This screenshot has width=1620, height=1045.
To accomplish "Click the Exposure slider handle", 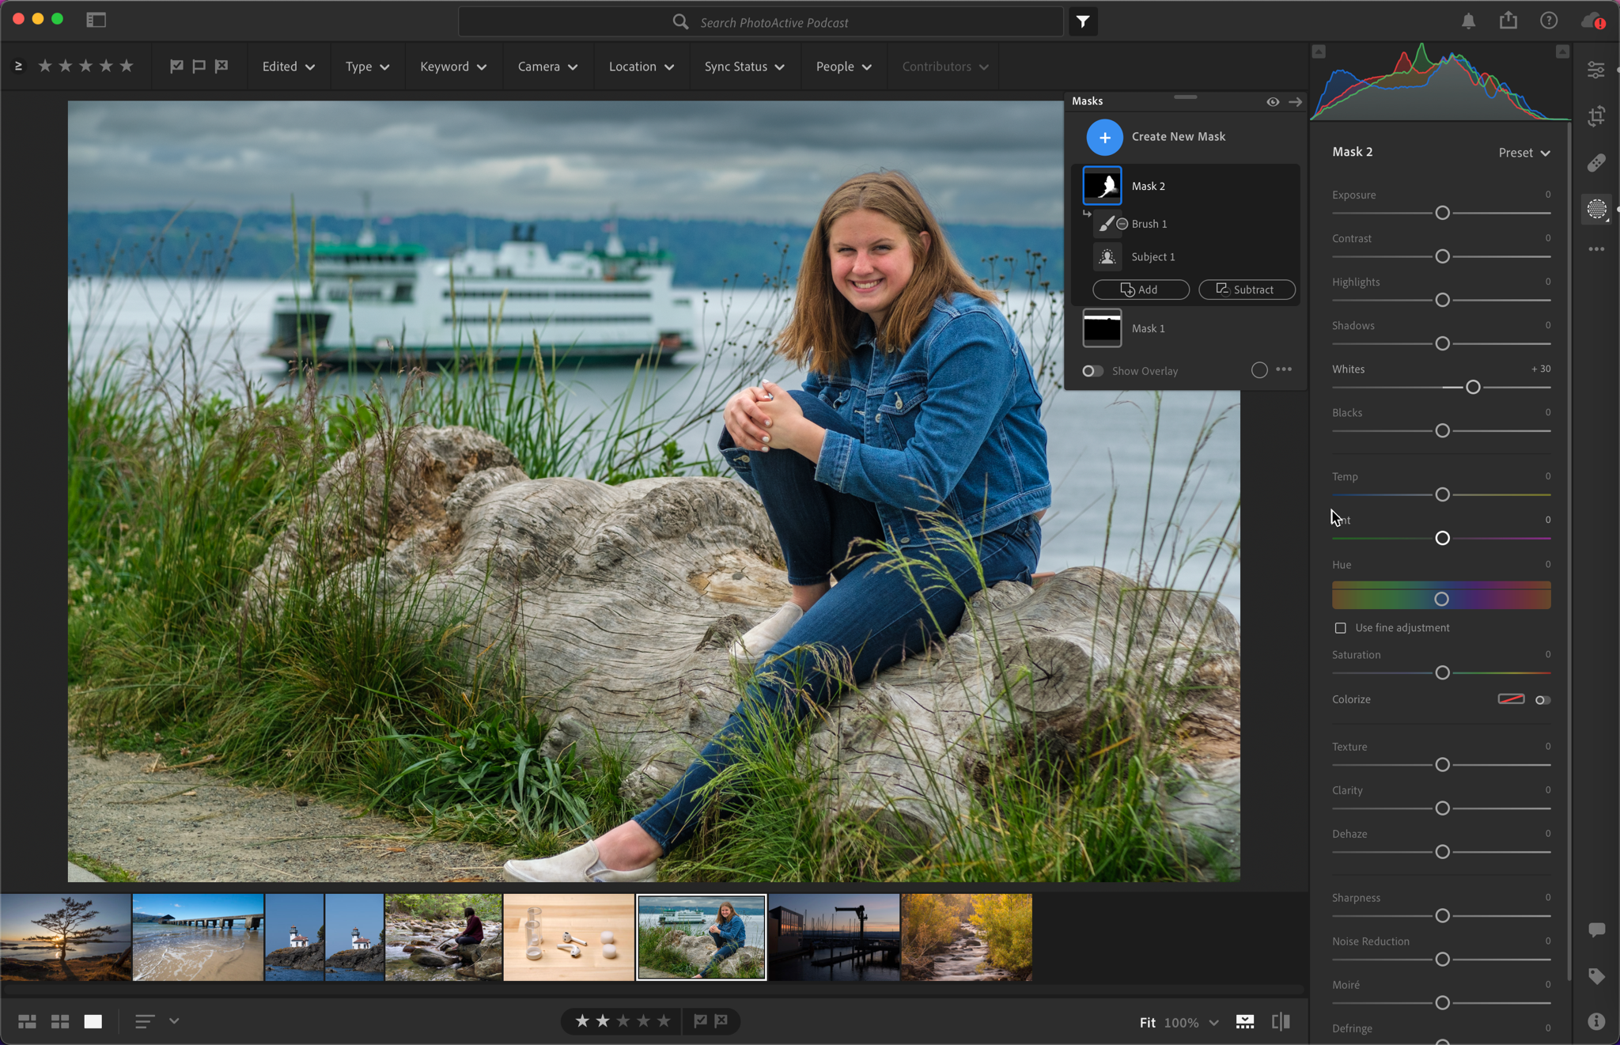I will 1442,214.
